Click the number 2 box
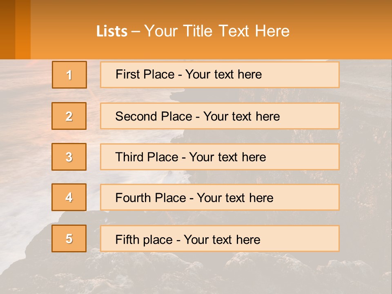The width and height of the screenshot is (392, 294). point(69,116)
